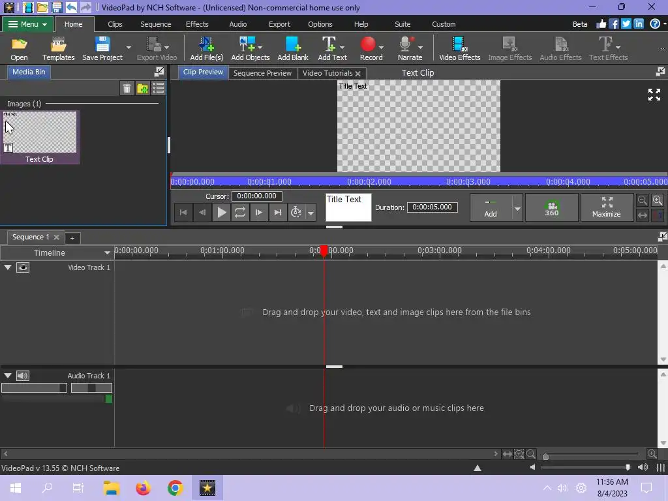Open the Help question mark button
This screenshot has height=501, width=668.
coord(655,24)
